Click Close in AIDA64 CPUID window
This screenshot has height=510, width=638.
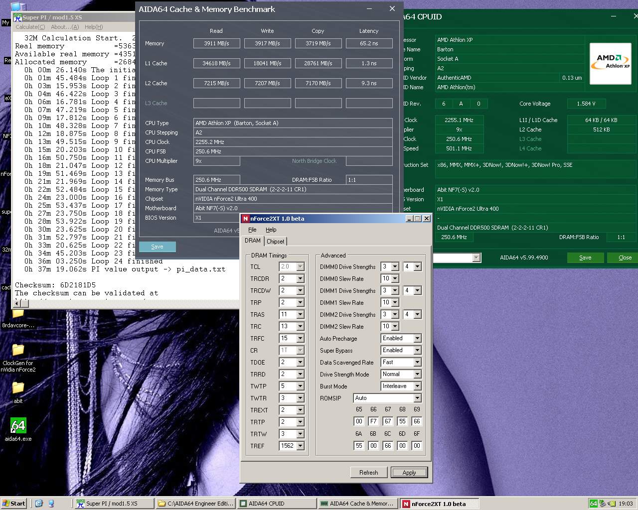625,257
